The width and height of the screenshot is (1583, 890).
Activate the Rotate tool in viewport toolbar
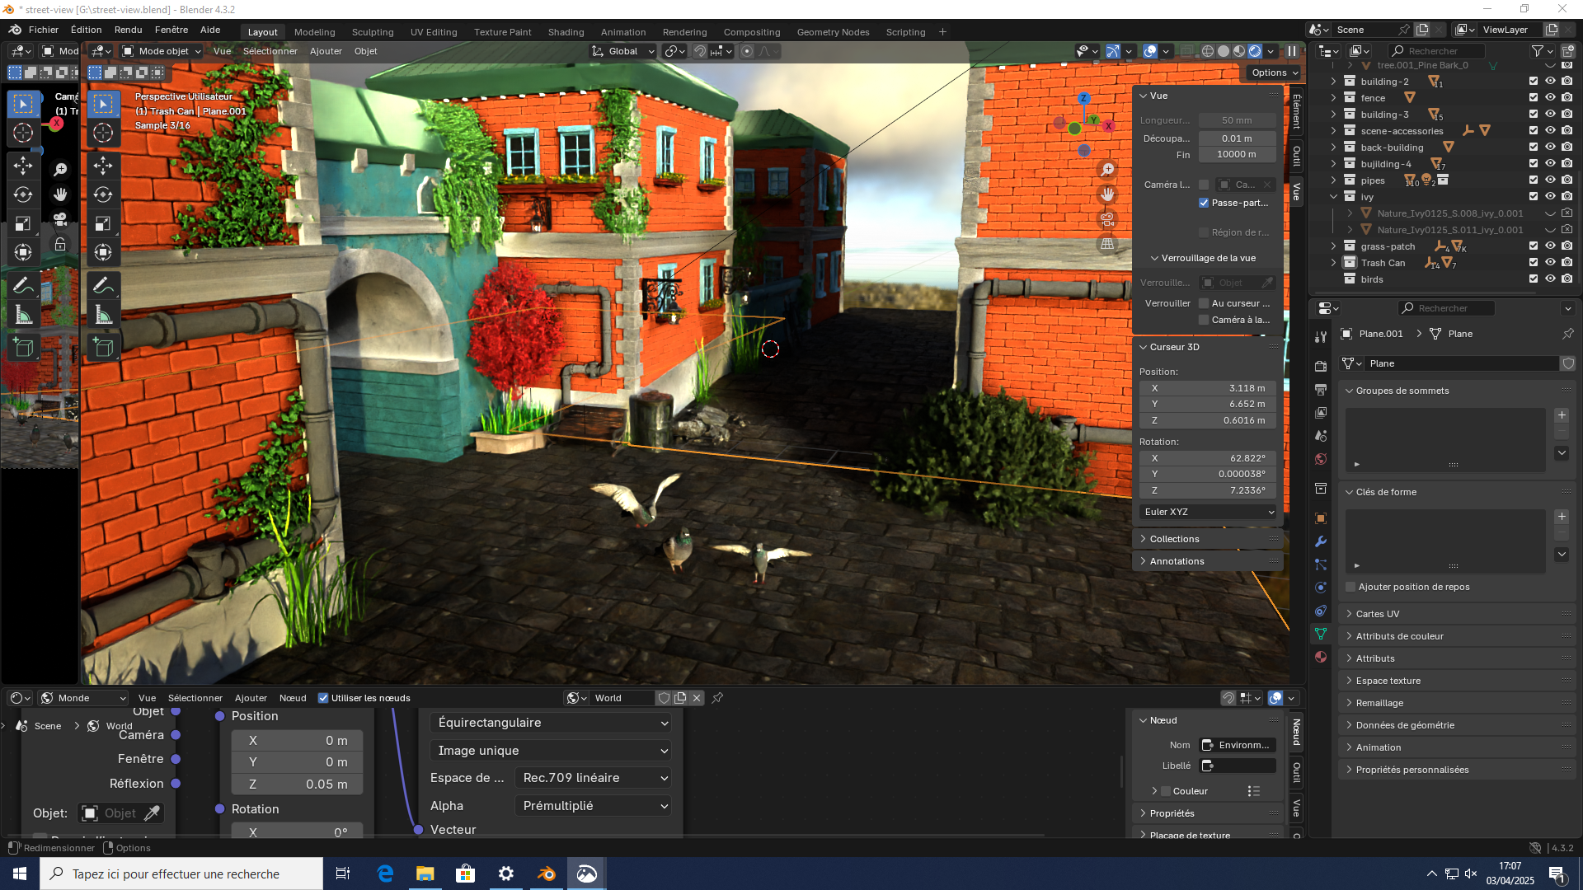tap(103, 194)
